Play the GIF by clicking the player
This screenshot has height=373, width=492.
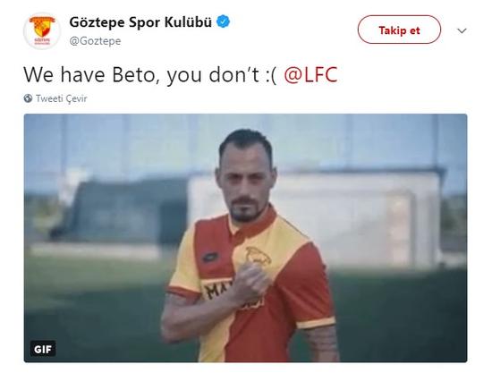coord(247,245)
